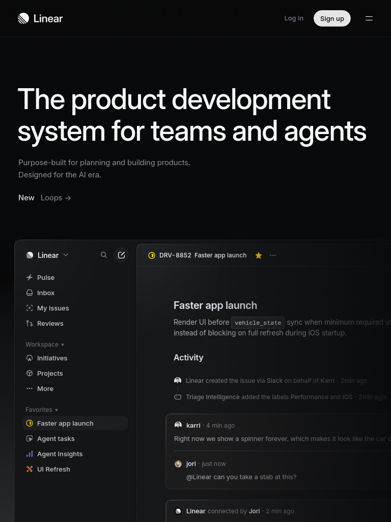Viewport: 391px width, 522px height.
Task: Click Triage Intelligence in the activity log
Action: coord(212,397)
